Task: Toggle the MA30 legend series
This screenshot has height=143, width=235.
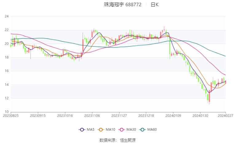Action: 127,129
